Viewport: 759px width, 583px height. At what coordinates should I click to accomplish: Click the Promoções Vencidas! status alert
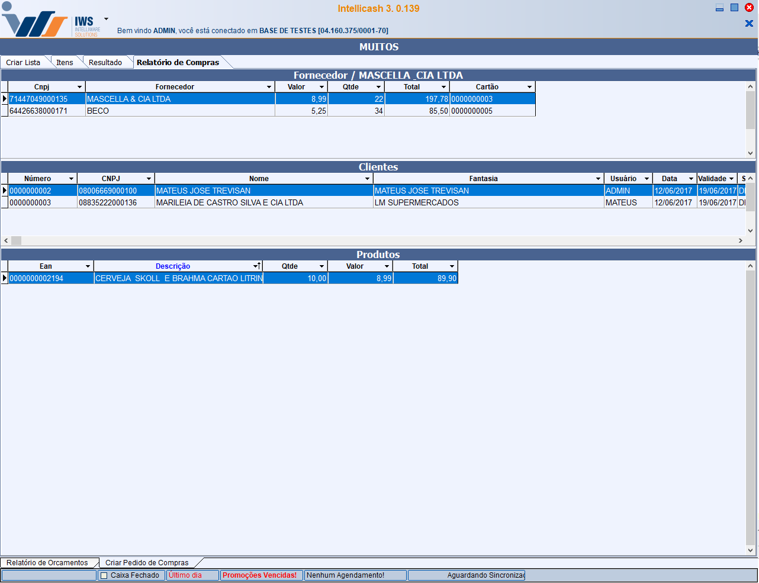(260, 575)
